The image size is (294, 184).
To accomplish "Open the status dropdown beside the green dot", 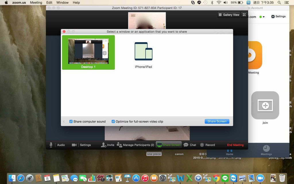I will coord(264,17).
